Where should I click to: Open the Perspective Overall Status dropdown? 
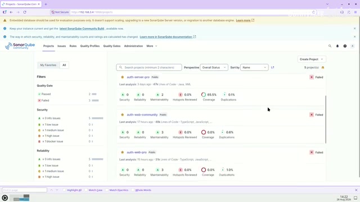[214, 67]
